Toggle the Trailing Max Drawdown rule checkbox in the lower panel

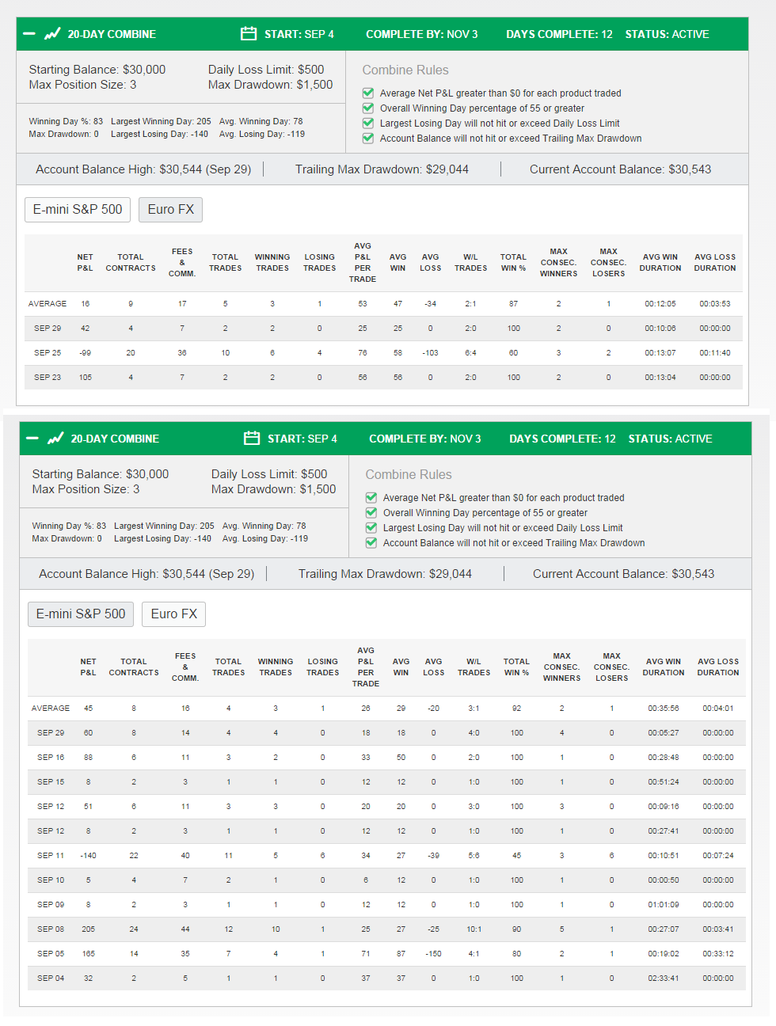[x=371, y=542]
